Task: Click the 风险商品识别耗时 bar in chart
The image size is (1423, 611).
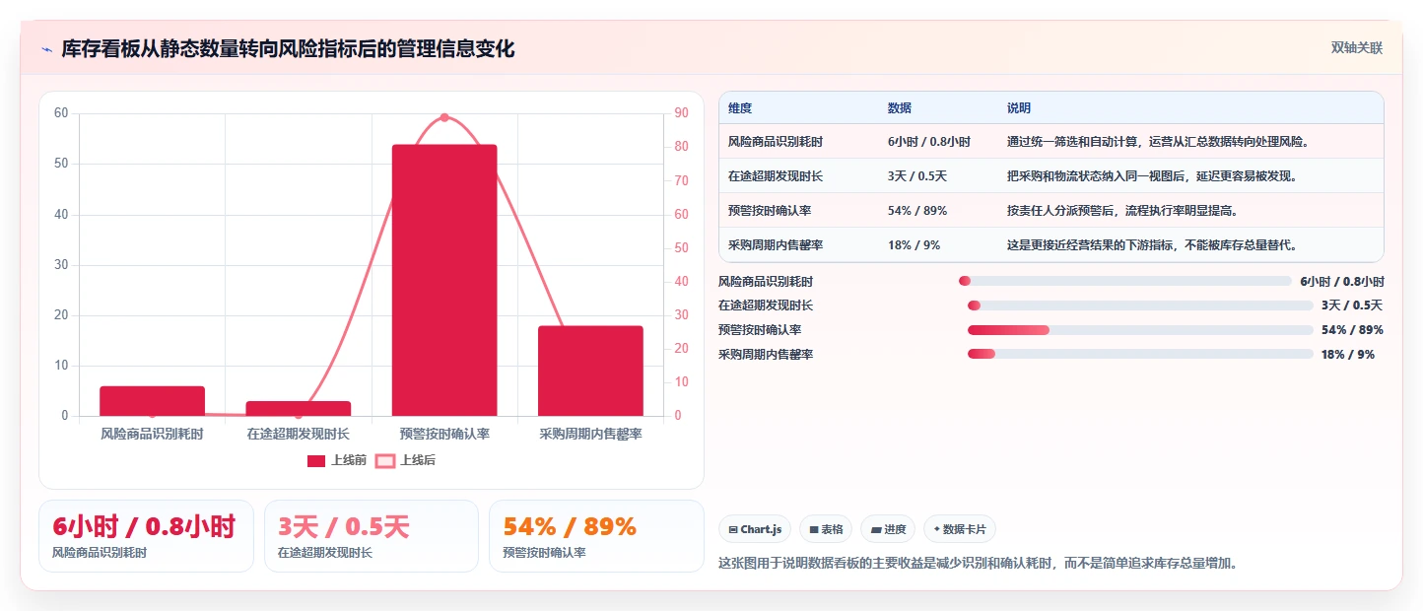Action: coord(152,401)
